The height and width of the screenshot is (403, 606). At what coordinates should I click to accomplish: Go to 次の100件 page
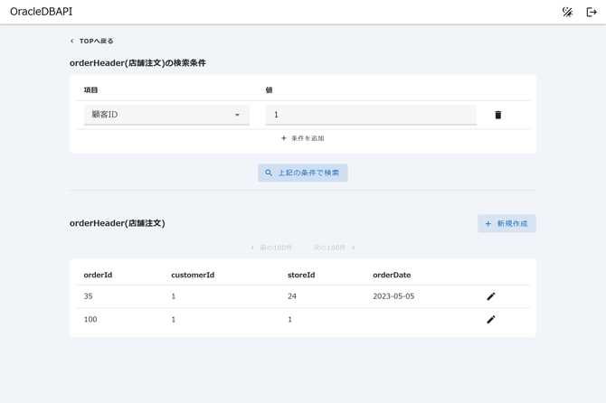pyautogui.click(x=334, y=248)
